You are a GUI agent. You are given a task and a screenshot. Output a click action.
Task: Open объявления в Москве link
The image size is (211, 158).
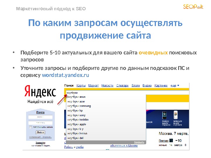point(124,146)
